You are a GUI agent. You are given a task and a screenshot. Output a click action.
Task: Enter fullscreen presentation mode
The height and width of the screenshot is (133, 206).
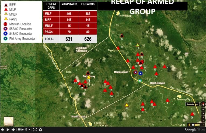[x=35, y=130]
